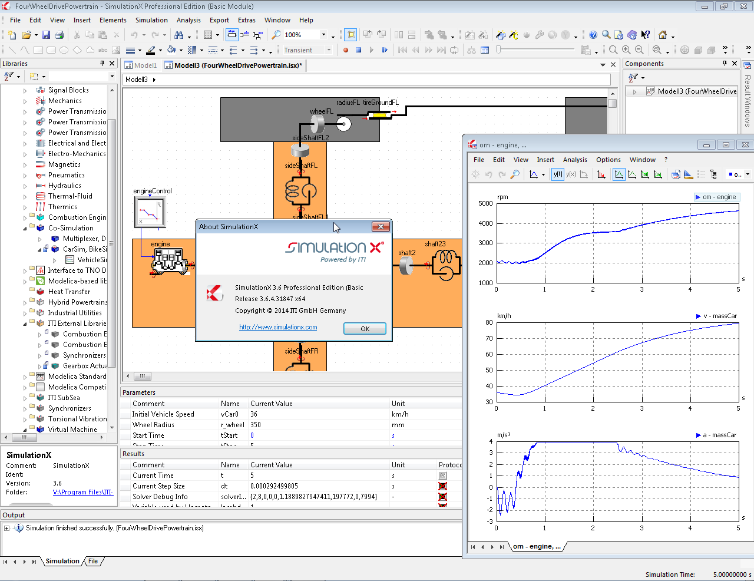Click the Initial Vehicle Speed value field 36
Image resolution: width=754 pixels, height=581 pixels.
point(318,414)
